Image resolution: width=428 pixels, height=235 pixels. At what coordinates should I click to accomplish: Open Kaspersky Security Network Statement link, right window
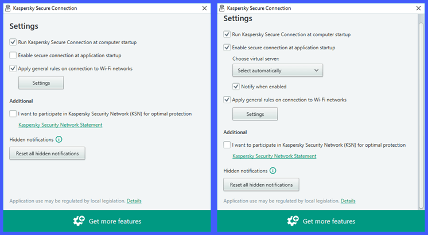(274, 156)
